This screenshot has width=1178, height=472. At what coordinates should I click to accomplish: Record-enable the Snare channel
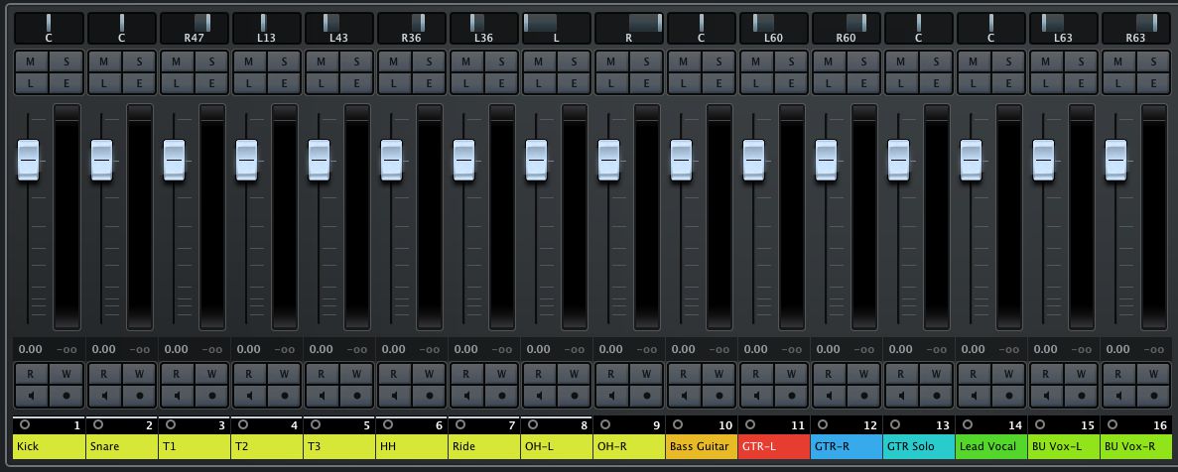(x=139, y=394)
